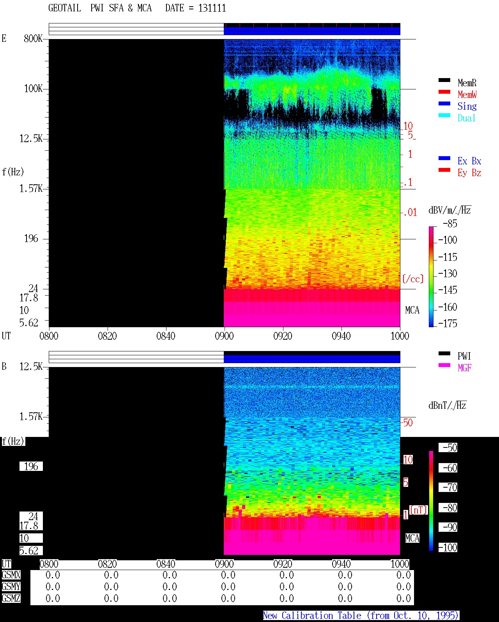Screen dimensions: 499x622
Task: Click the cyan Dual legend swatch
Action: click(x=444, y=115)
